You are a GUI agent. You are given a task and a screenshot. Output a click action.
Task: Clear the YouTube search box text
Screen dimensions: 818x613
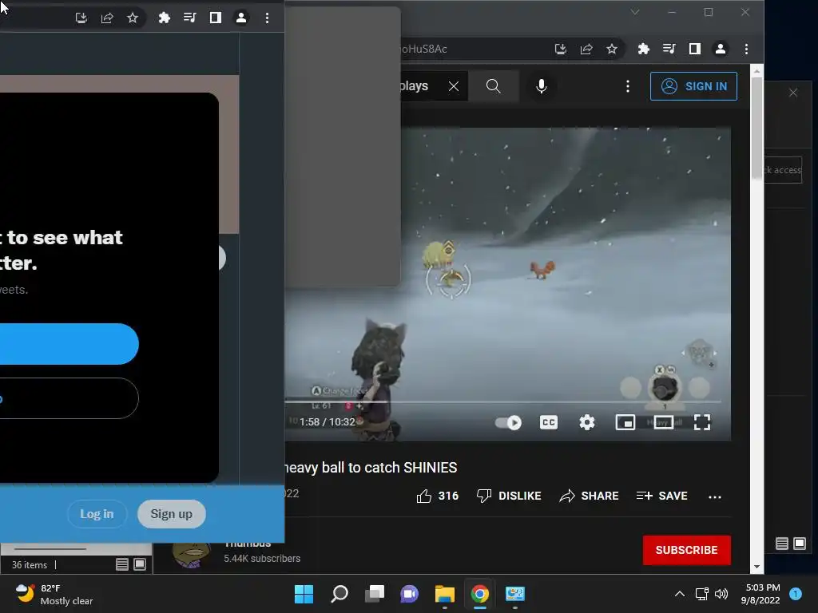(454, 86)
